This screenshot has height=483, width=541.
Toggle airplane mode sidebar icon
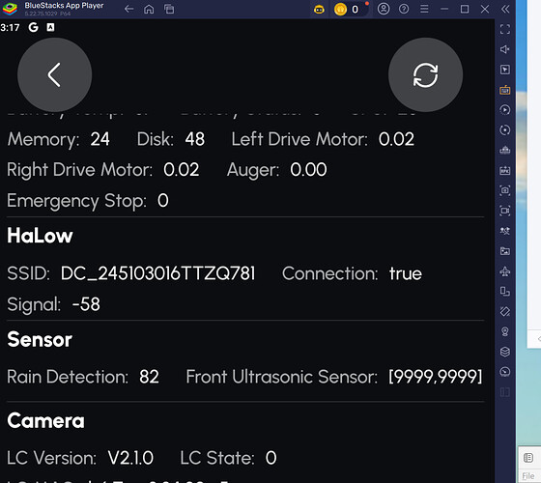[504, 271]
